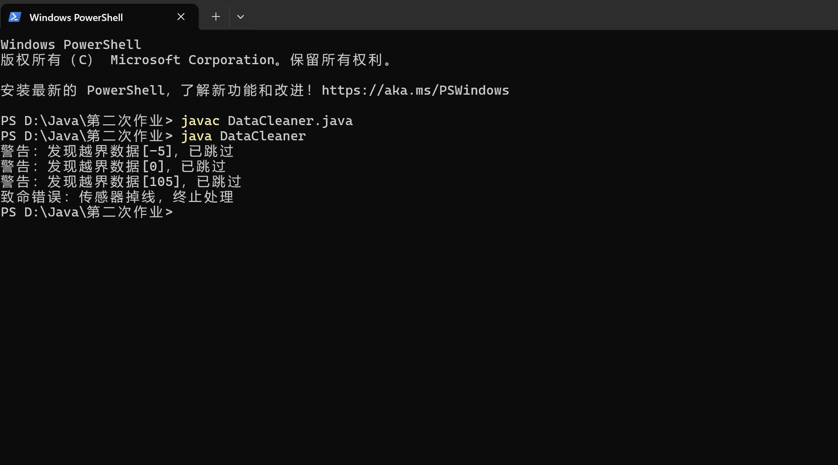Open a new tab with the plus button
This screenshot has height=465, width=838.
click(216, 17)
